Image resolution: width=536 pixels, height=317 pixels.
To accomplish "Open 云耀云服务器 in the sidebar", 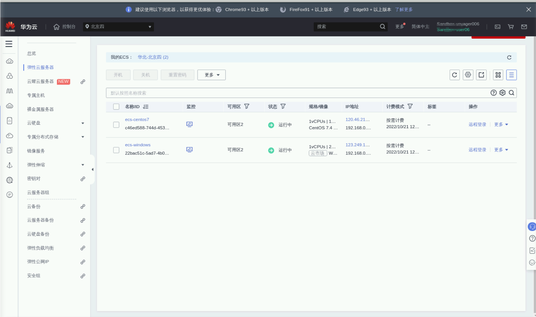I will tap(40, 81).
